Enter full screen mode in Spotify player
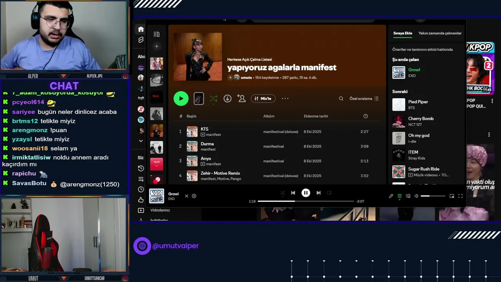The width and height of the screenshot is (501, 282). tap(460, 196)
